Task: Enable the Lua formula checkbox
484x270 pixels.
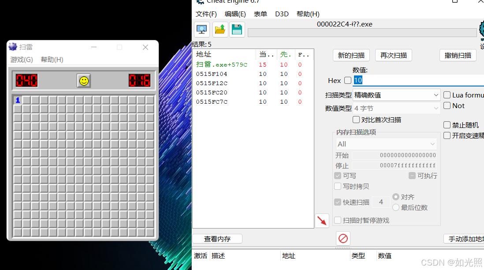Action: coord(447,95)
